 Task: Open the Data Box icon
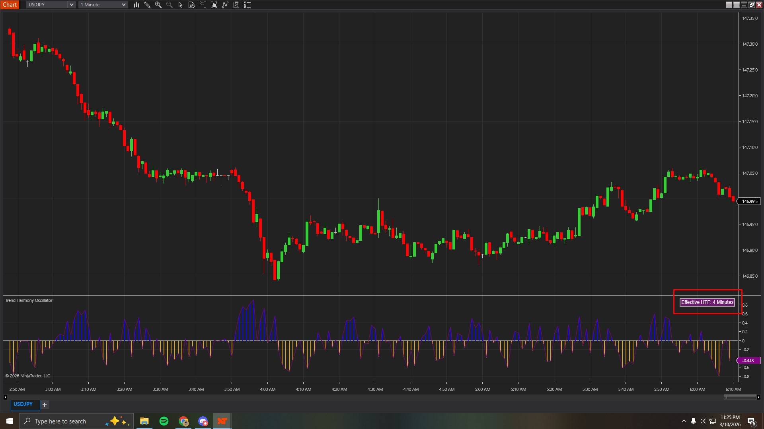[x=191, y=5]
